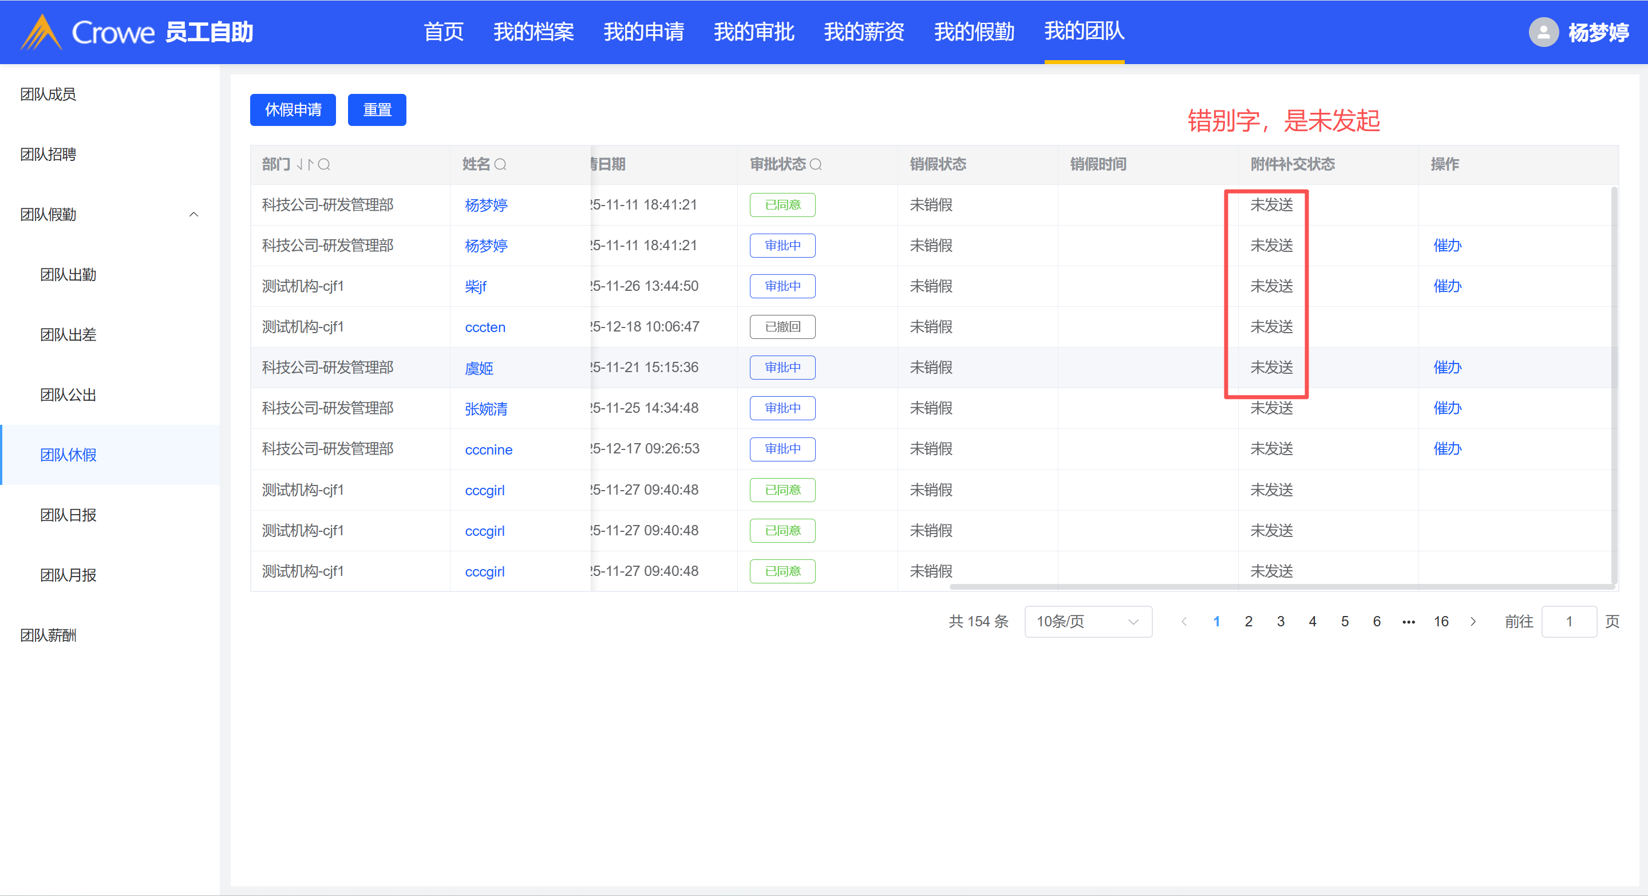Open 我的审批 in top navigation
The width and height of the screenshot is (1648, 896).
tap(754, 31)
